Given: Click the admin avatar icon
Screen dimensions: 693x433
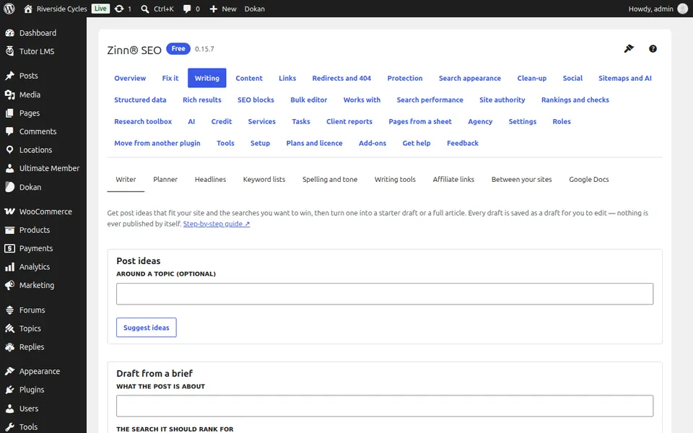Looking at the screenshot, I should tap(683, 9).
